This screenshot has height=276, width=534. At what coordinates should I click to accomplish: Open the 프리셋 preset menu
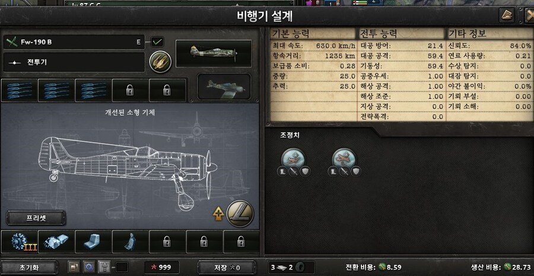[36, 218]
